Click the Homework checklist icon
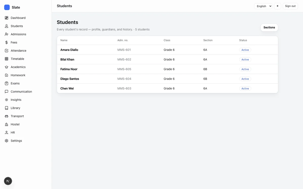Image resolution: width=303 pixels, height=189 pixels. point(7,75)
